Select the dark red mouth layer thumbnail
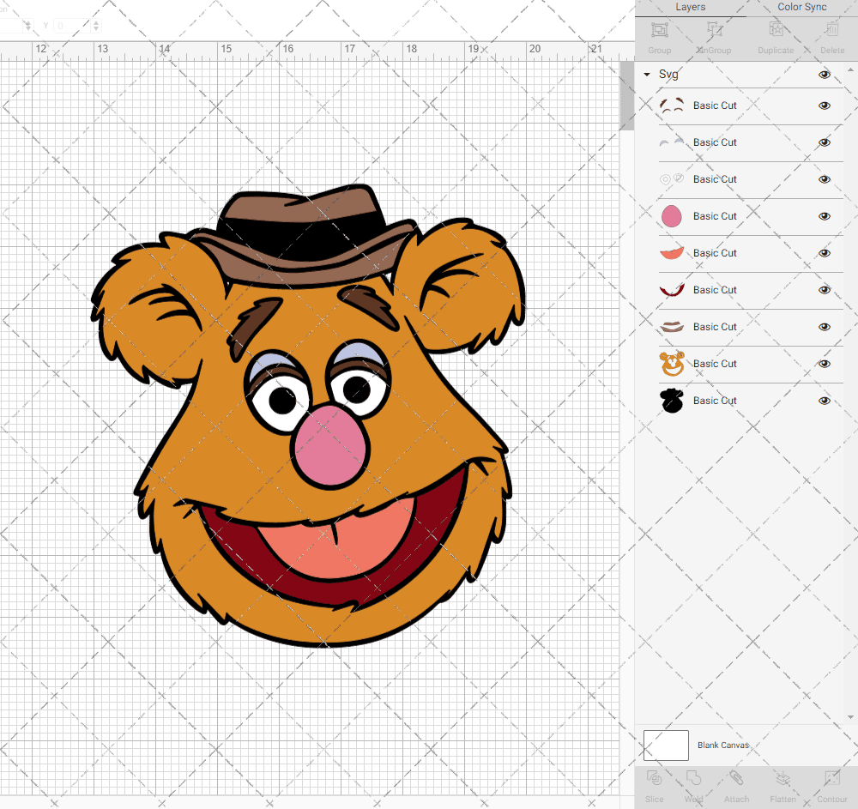Screen dimensions: 858x809 click(672, 290)
